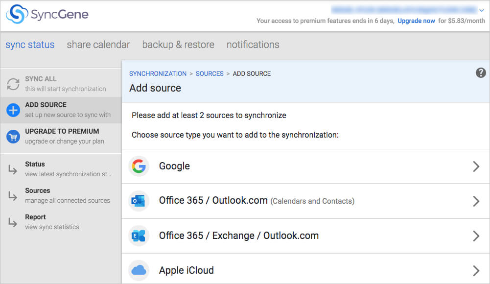Click the premium access expiry notice text
This screenshot has height=284, width=490.
pyautogui.click(x=326, y=21)
